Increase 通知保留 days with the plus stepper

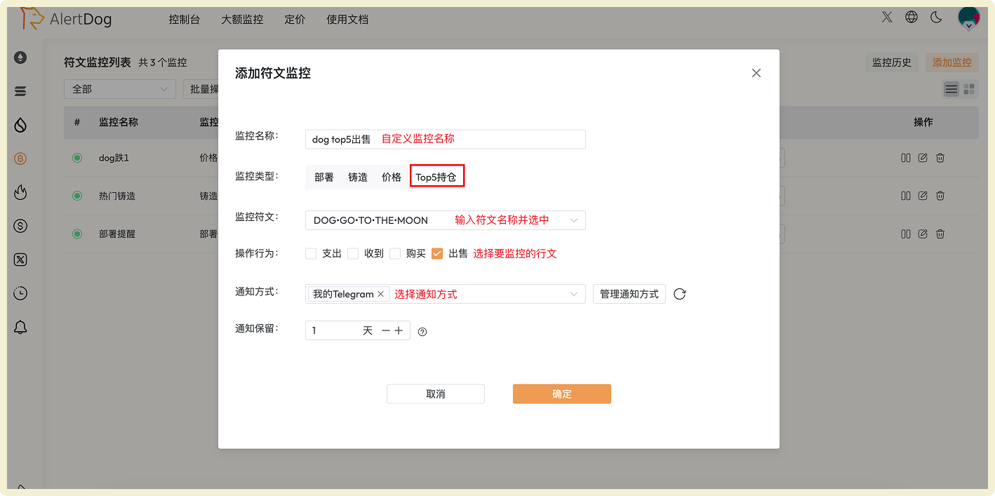tap(398, 330)
